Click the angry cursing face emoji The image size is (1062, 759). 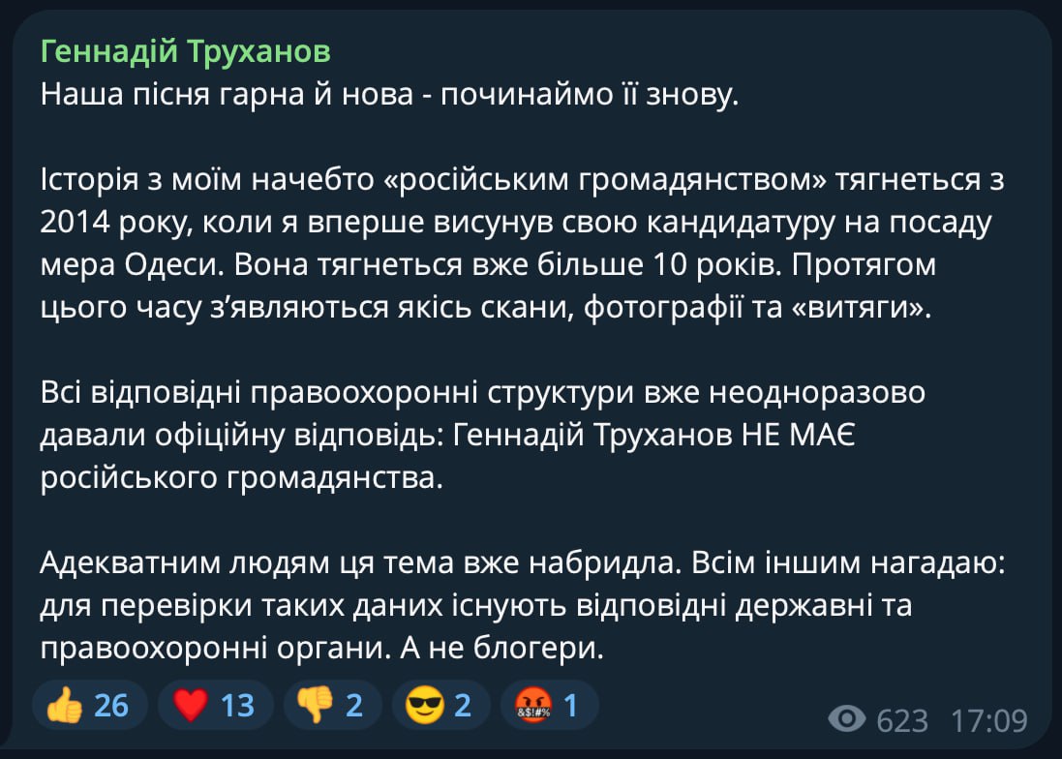click(533, 705)
